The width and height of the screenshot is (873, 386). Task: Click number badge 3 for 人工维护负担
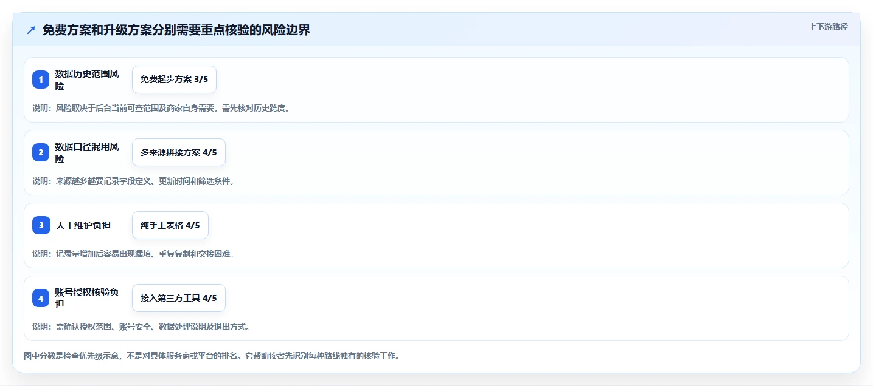tap(41, 225)
